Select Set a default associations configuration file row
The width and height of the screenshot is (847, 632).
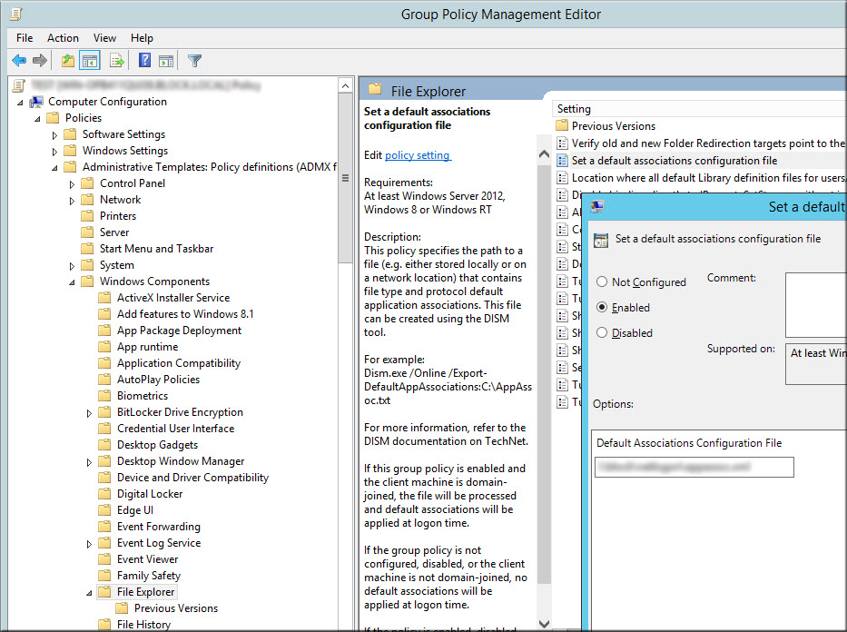tap(675, 161)
